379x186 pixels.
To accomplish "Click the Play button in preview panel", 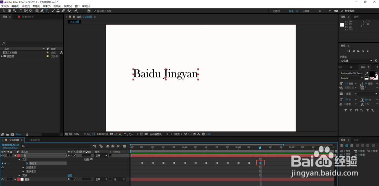I will click(x=359, y=51).
